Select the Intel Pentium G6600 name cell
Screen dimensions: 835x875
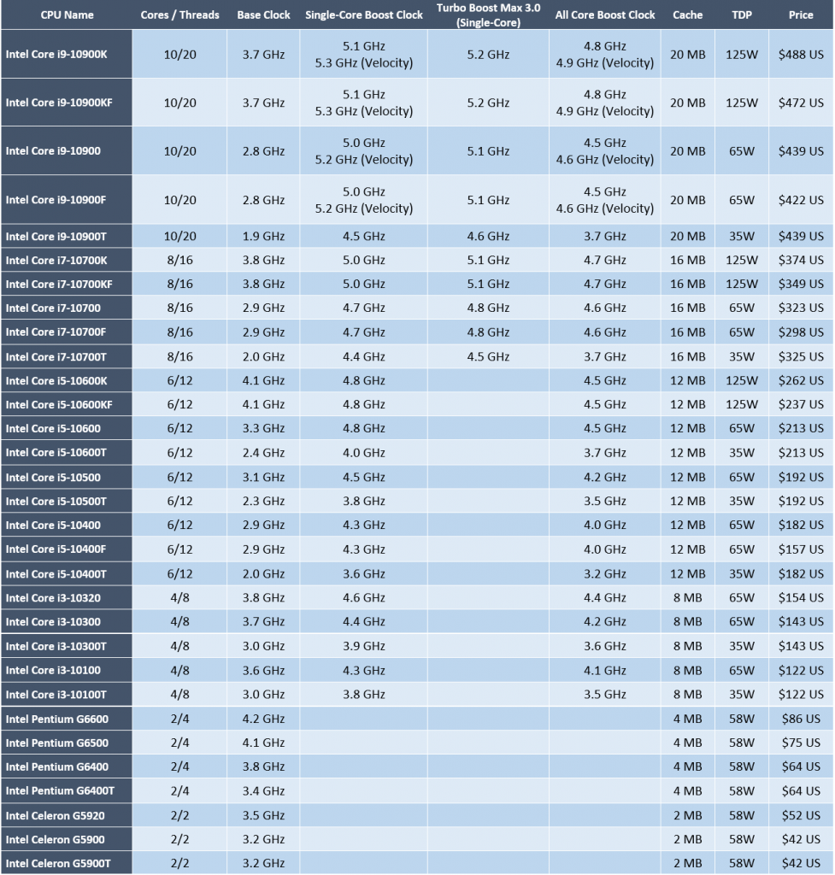(67, 719)
